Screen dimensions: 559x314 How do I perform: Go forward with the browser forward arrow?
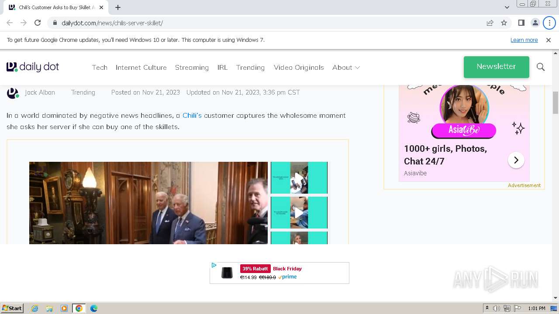tap(24, 23)
